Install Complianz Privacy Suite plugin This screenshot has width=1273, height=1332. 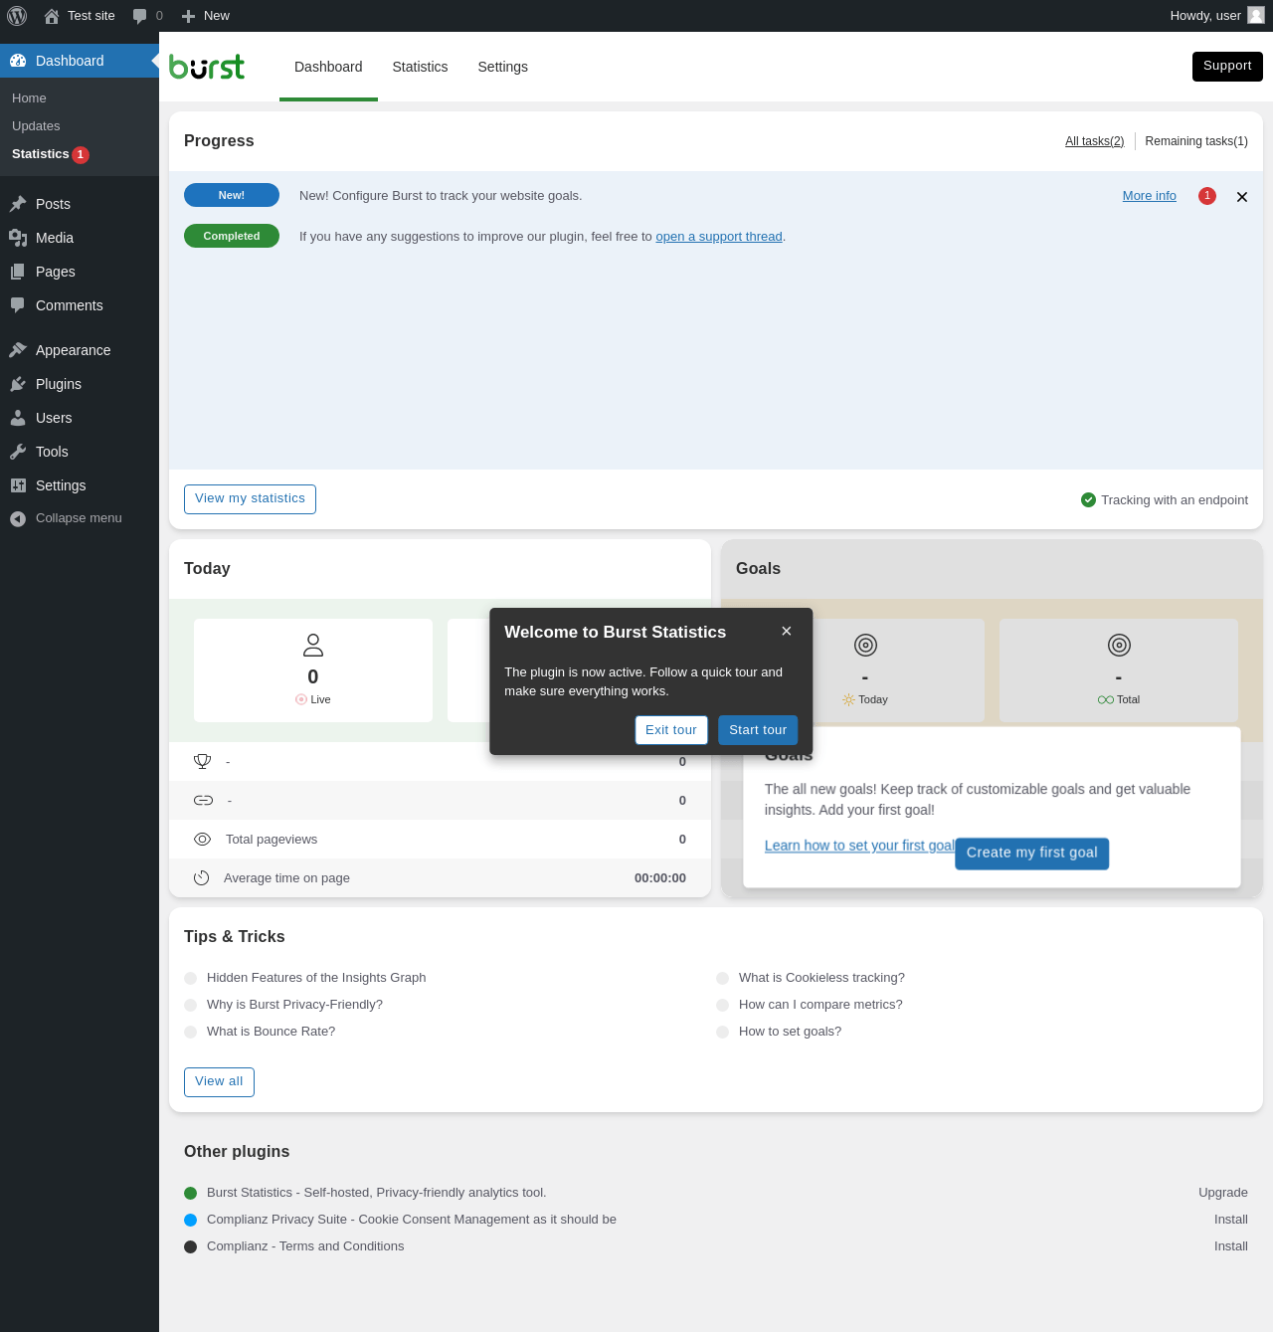[1231, 1220]
